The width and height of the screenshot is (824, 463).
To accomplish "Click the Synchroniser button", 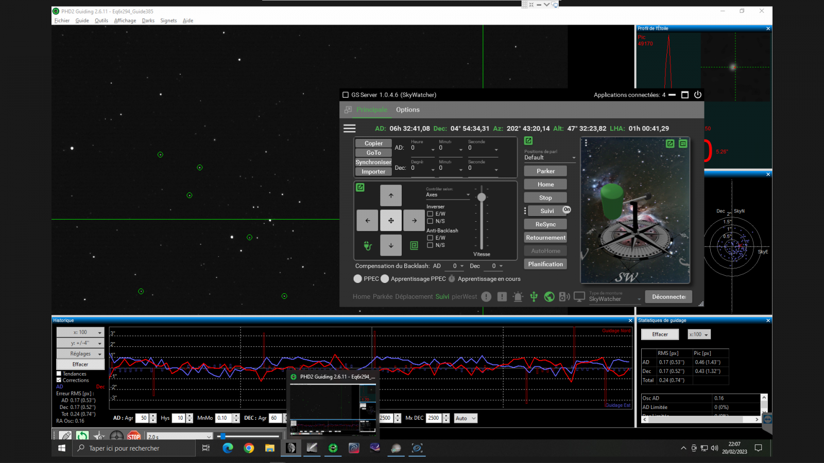I will pos(373,162).
